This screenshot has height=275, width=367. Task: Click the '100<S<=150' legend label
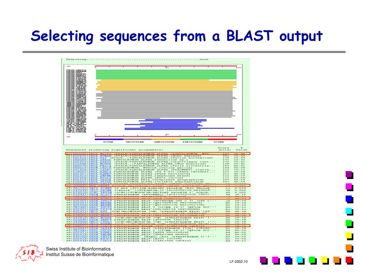coord(164,142)
